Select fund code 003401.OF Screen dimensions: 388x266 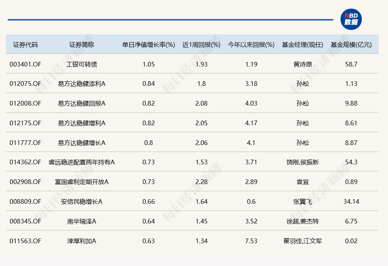(25, 65)
